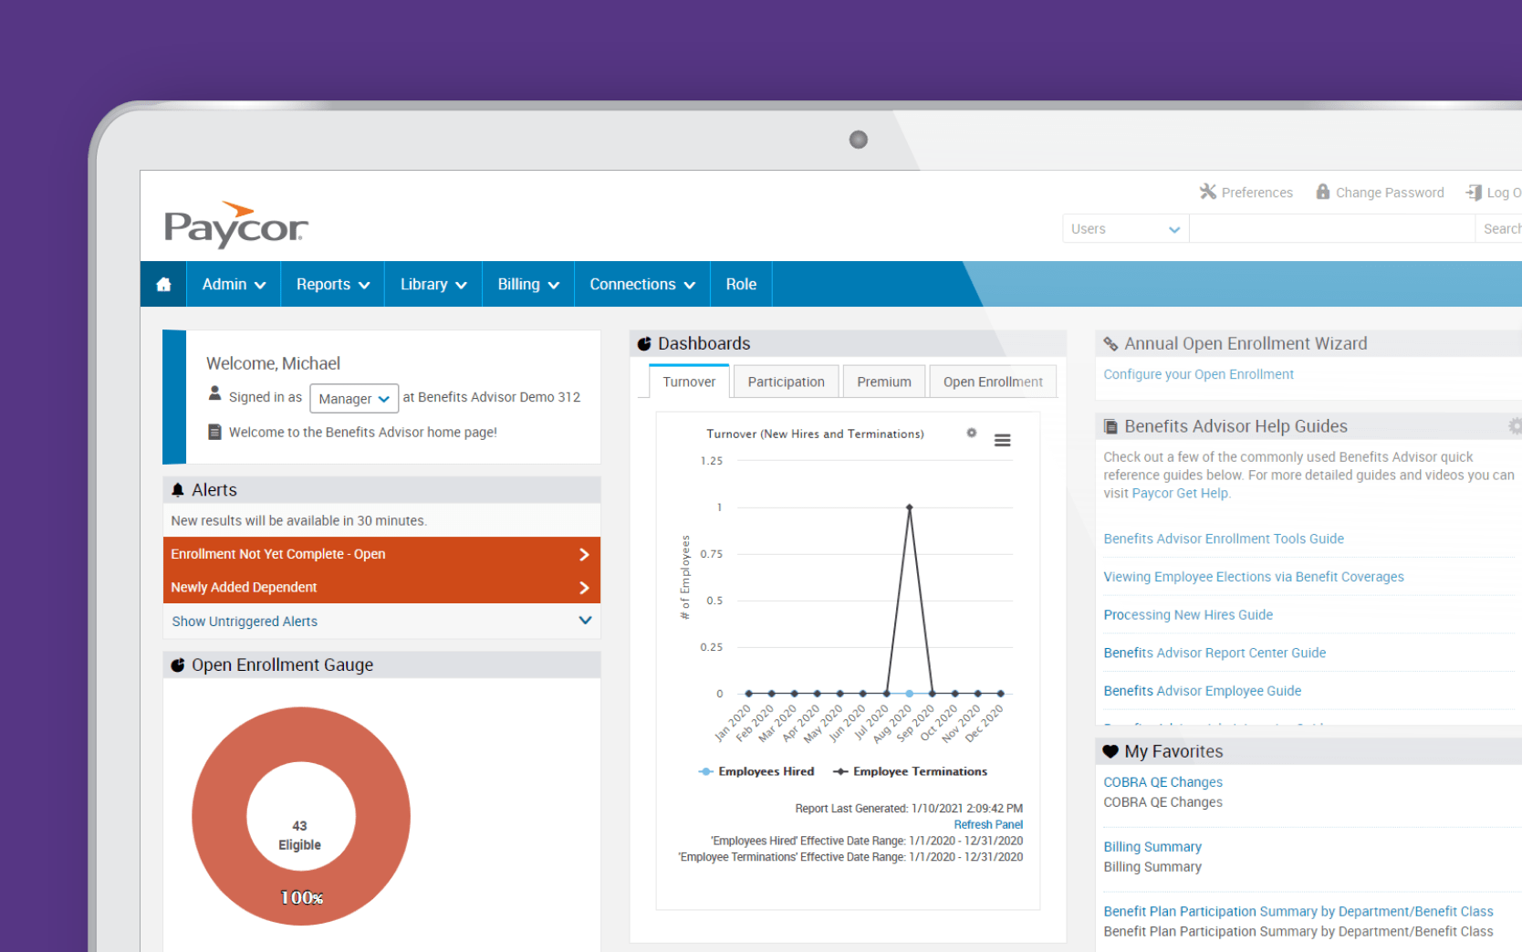Viewport: 1522px width, 952px height.
Task: Open the Connections menu
Action: pyautogui.click(x=642, y=285)
